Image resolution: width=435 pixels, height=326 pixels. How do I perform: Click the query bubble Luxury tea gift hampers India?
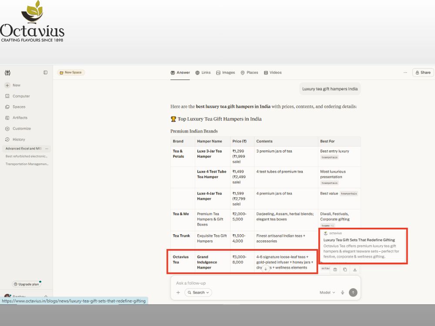pyautogui.click(x=330, y=89)
